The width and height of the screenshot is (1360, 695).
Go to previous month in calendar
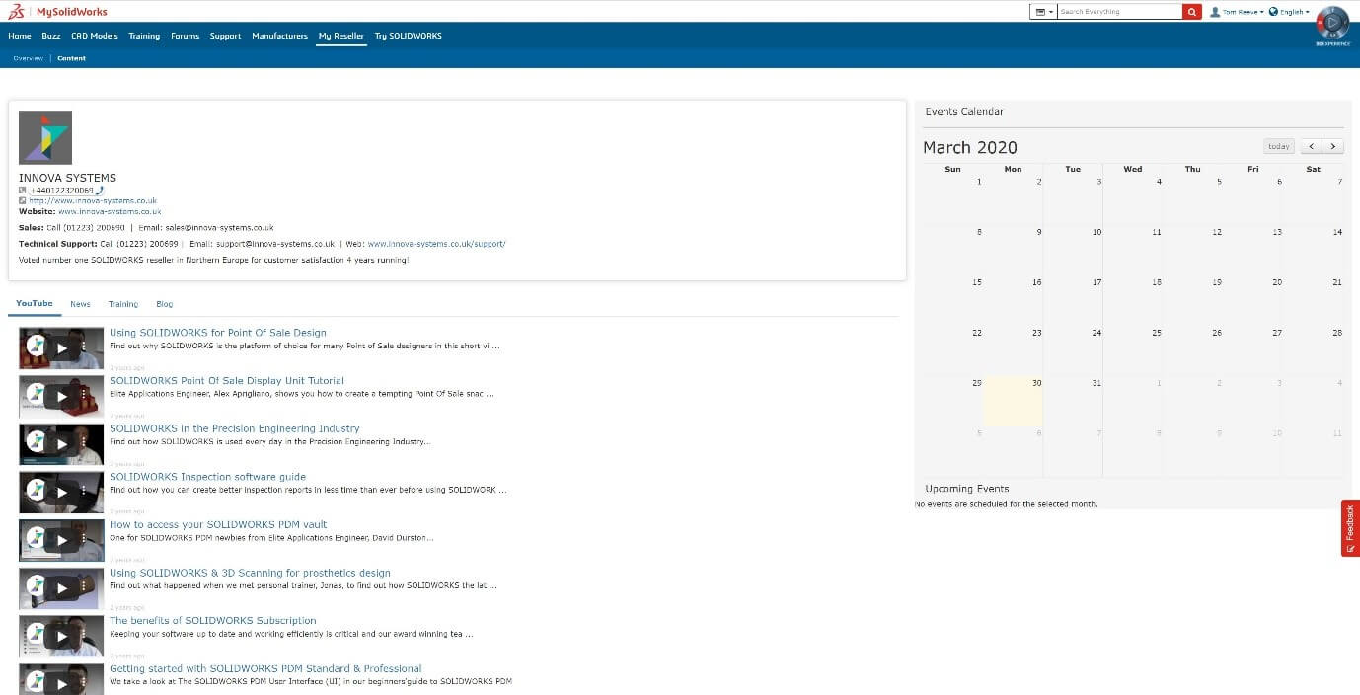(x=1312, y=146)
